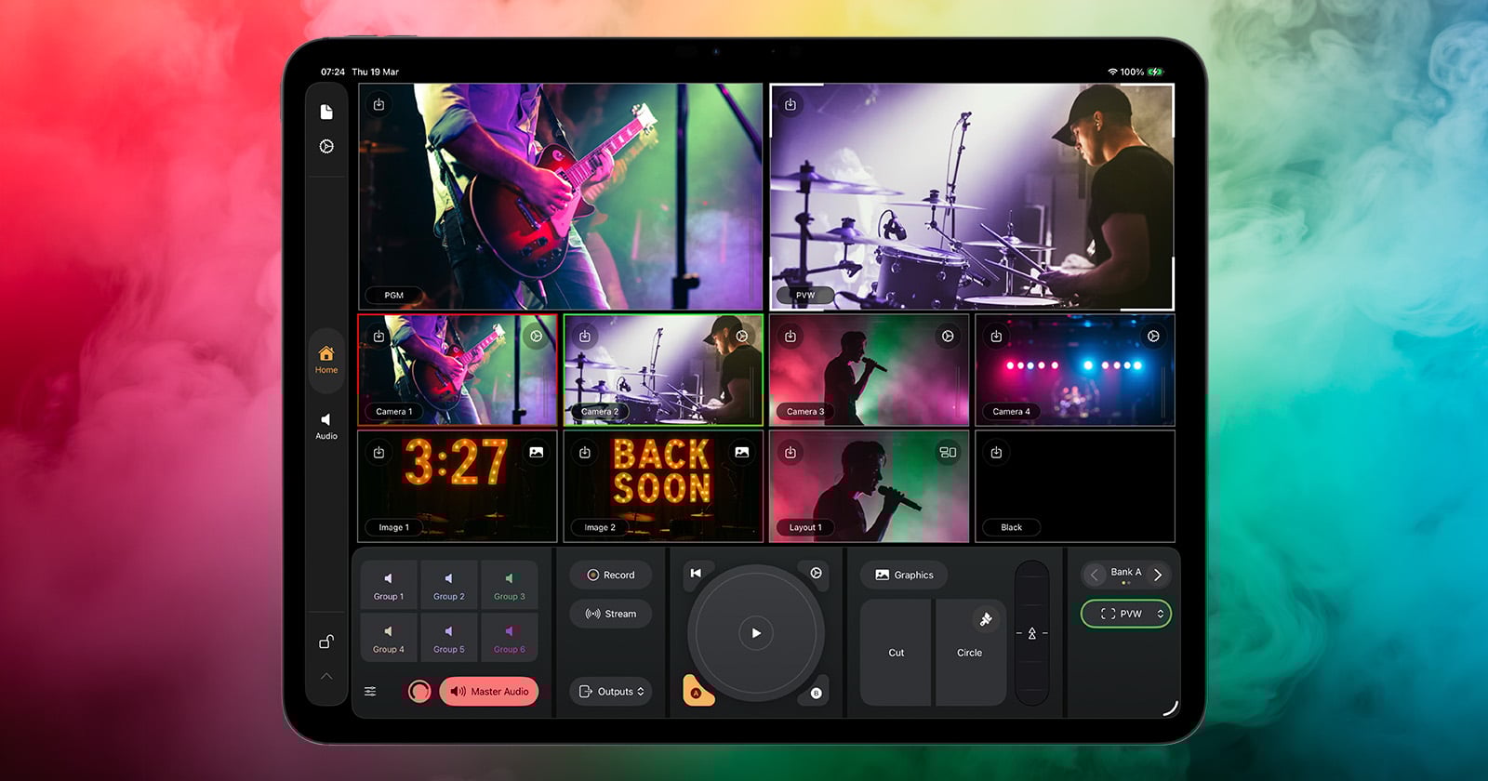
Task: Select the Home tab in sidebar
Action: 326,359
